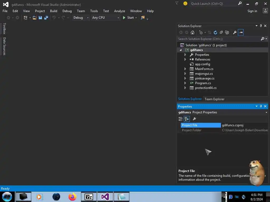Open Firefox from the taskbar
The height and width of the screenshot is (202, 270).
[72, 197]
